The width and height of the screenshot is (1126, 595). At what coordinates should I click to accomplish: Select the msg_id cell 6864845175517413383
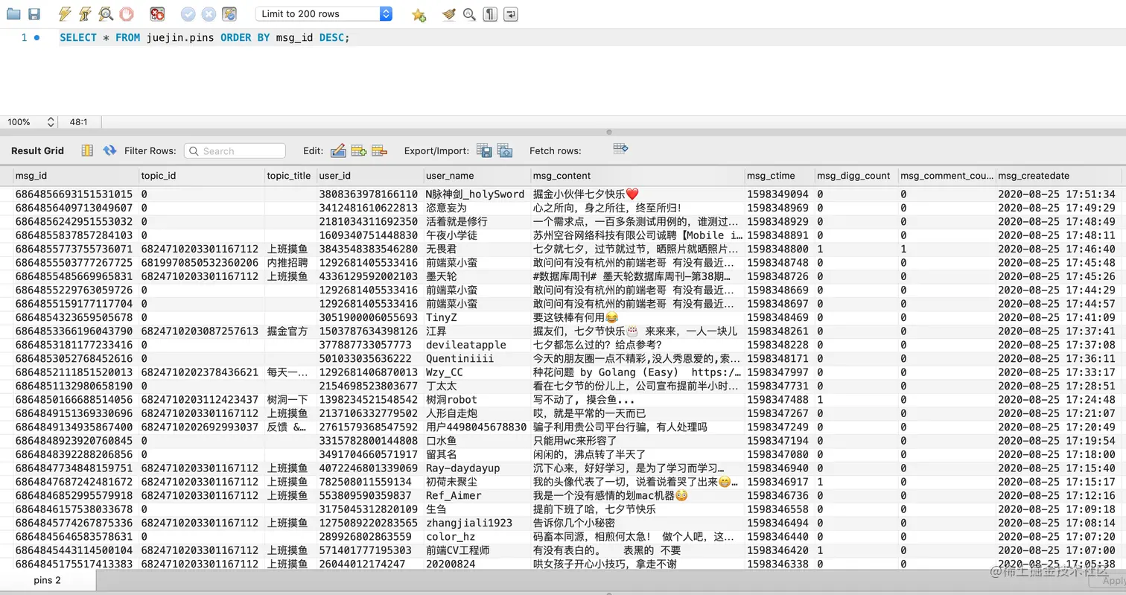pyautogui.click(x=76, y=564)
